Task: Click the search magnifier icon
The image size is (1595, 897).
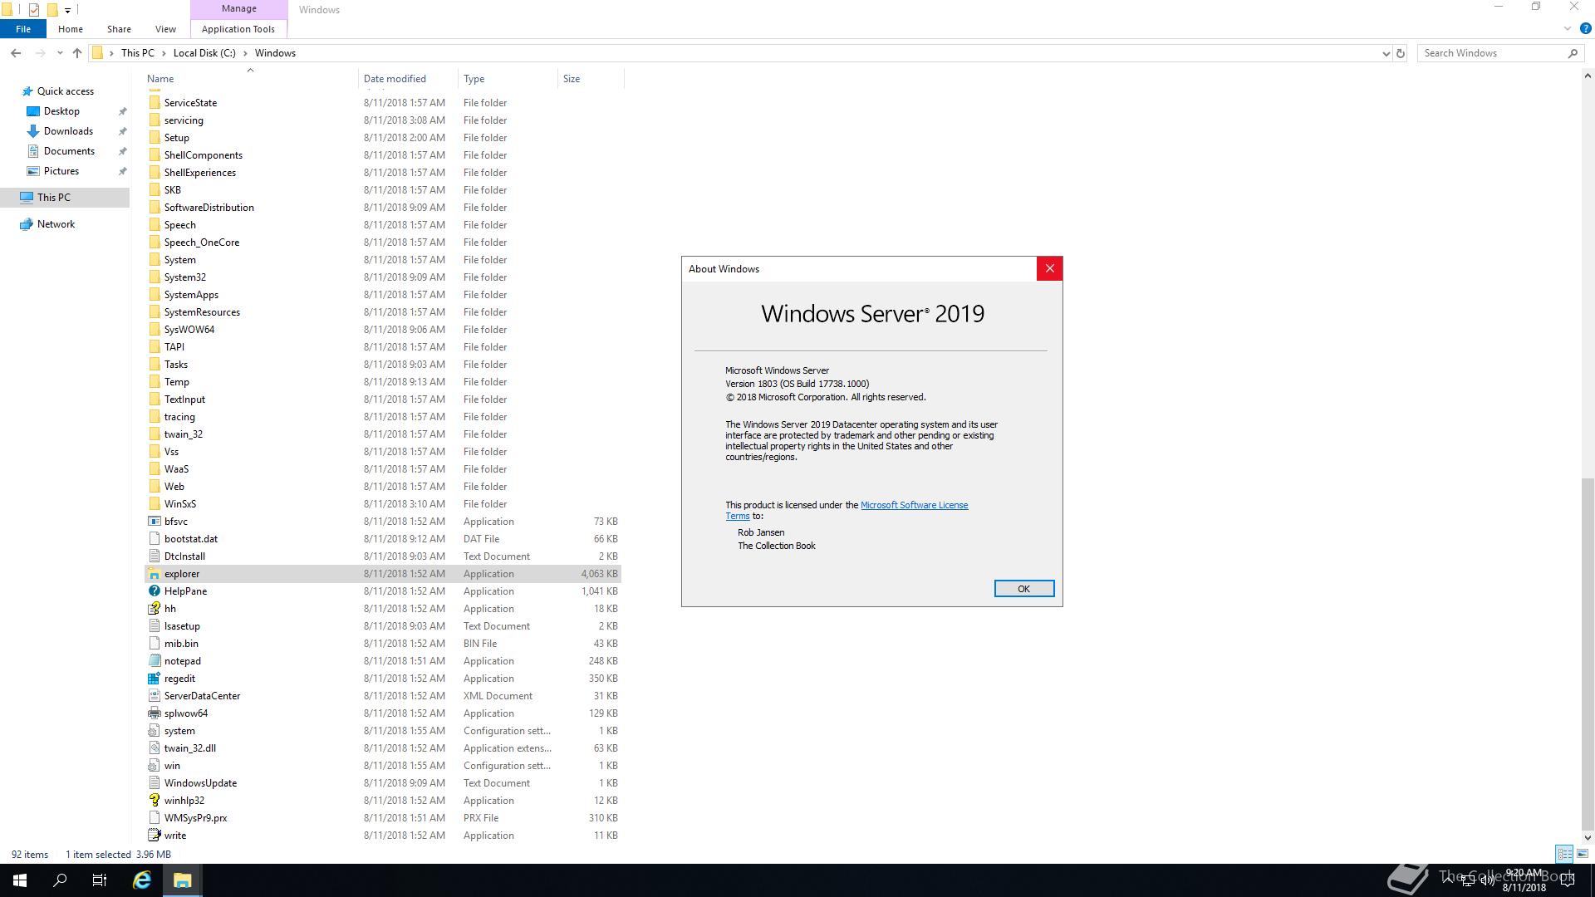Action: click(1573, 53)
